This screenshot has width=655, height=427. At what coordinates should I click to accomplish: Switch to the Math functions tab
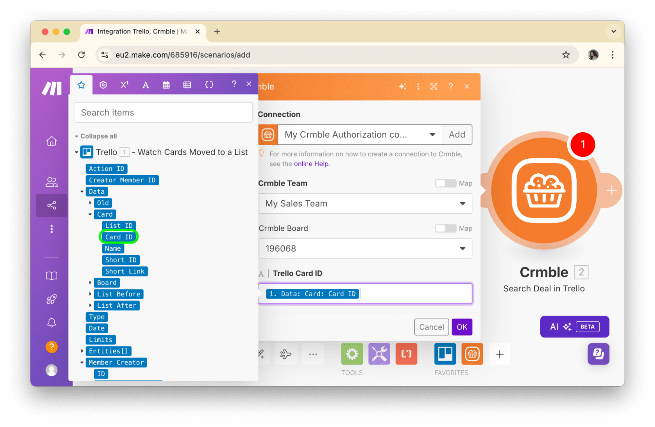point(124,85)
